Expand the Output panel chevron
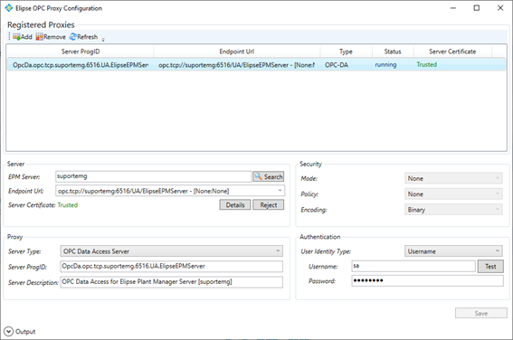 click(8, 332)
